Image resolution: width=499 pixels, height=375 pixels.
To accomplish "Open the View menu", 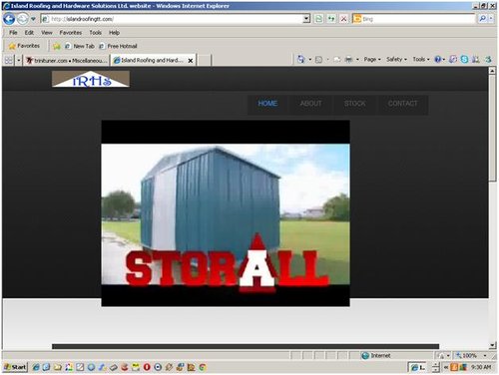I will coord(47,33).
